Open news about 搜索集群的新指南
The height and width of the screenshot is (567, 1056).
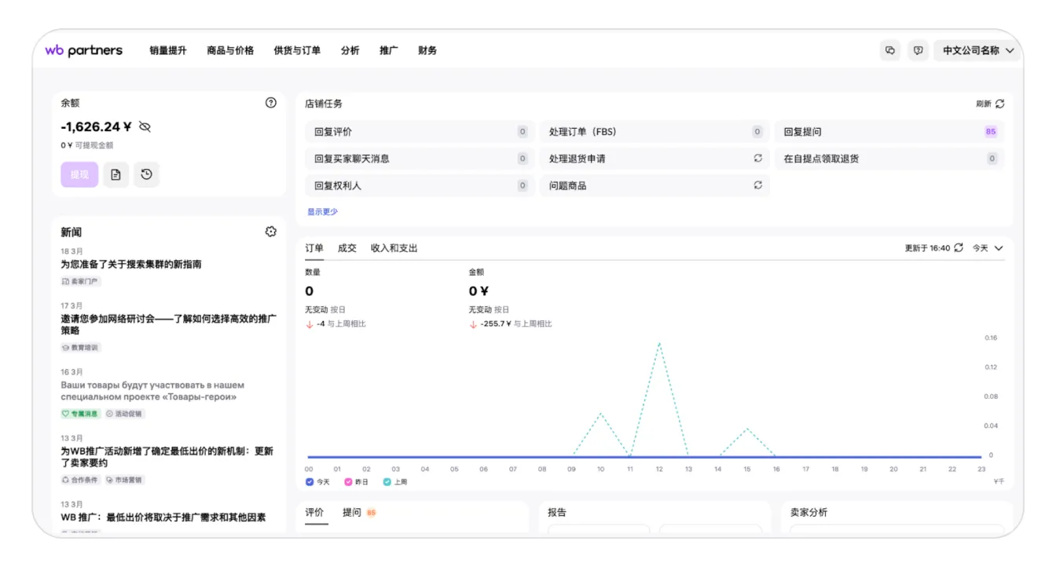tap(131, 265)
